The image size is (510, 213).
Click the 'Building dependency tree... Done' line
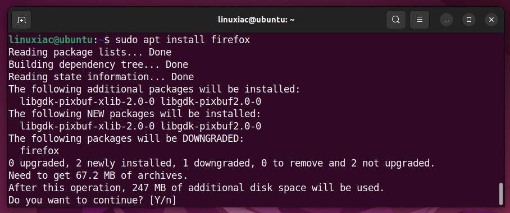(98, 64)
